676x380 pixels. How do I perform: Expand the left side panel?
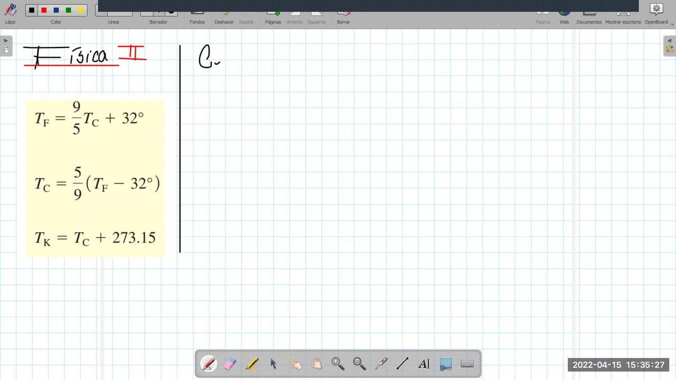tap(6, 45)
